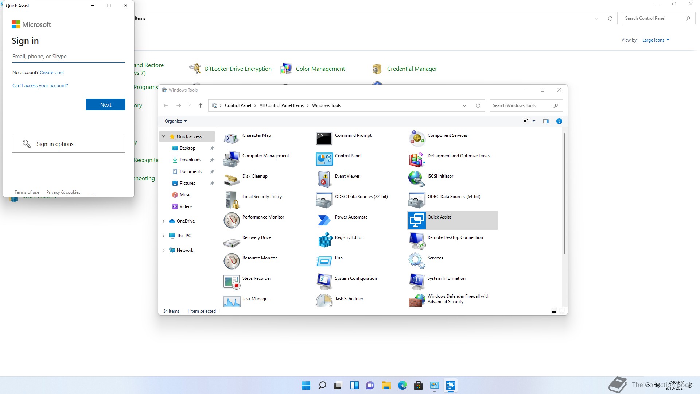The image size is (700, 394).
Task: Open Services gear icon
Action: tap(417, 261)
